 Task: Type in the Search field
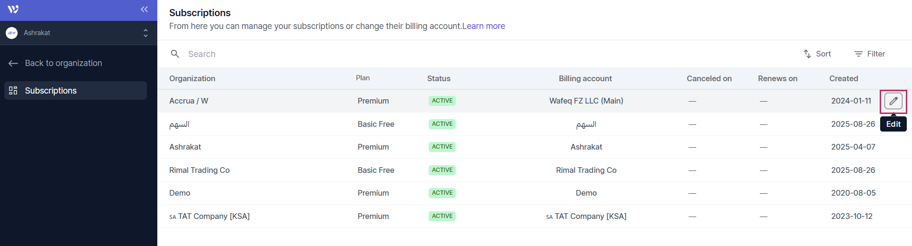click(333, 54)
